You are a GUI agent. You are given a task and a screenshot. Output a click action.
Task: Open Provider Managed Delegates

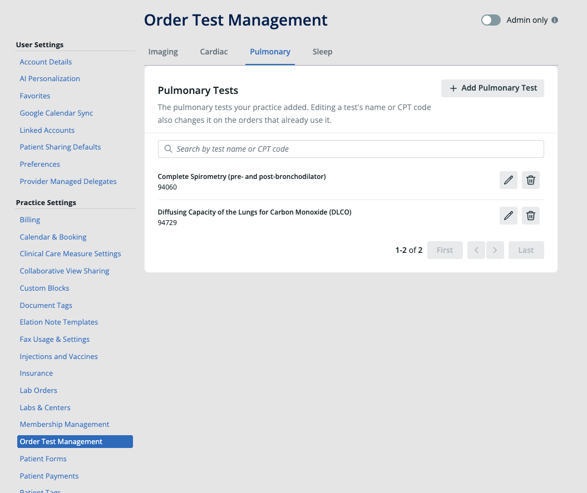[68, 181]
